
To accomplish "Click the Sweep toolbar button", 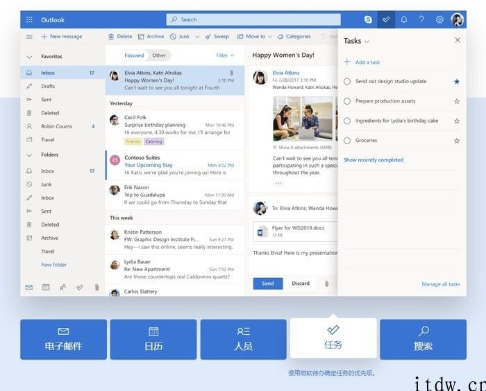I will [217, 37].
